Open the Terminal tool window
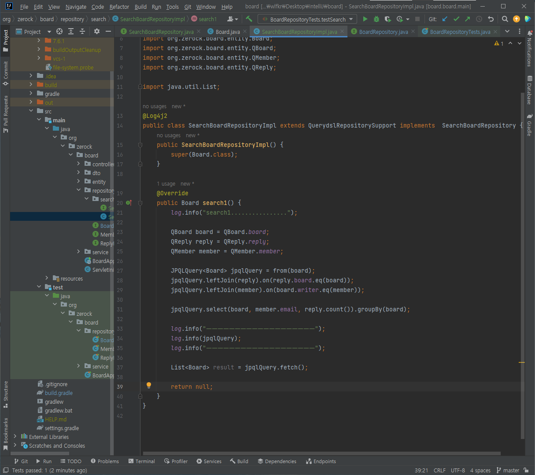This screenshot has width=535, height=475. [x=142, y=461]
